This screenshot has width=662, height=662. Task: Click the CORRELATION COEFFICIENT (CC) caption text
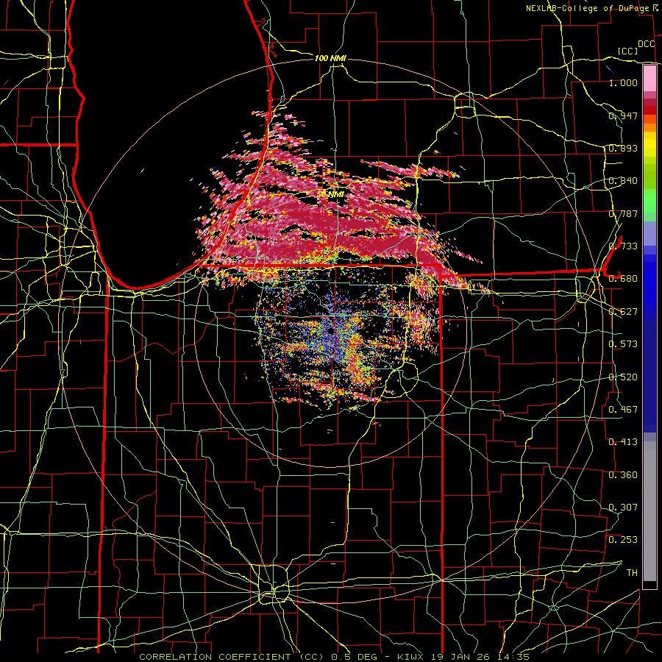pyautogui.click(x=232, y=657)
